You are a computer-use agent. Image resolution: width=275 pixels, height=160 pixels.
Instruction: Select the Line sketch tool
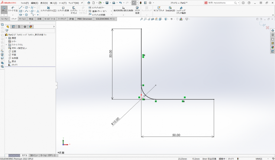[x=20, y=7]
